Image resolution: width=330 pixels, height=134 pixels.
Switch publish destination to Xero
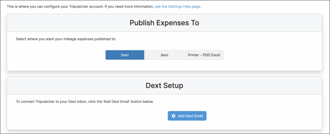click(x=164, y=55)
